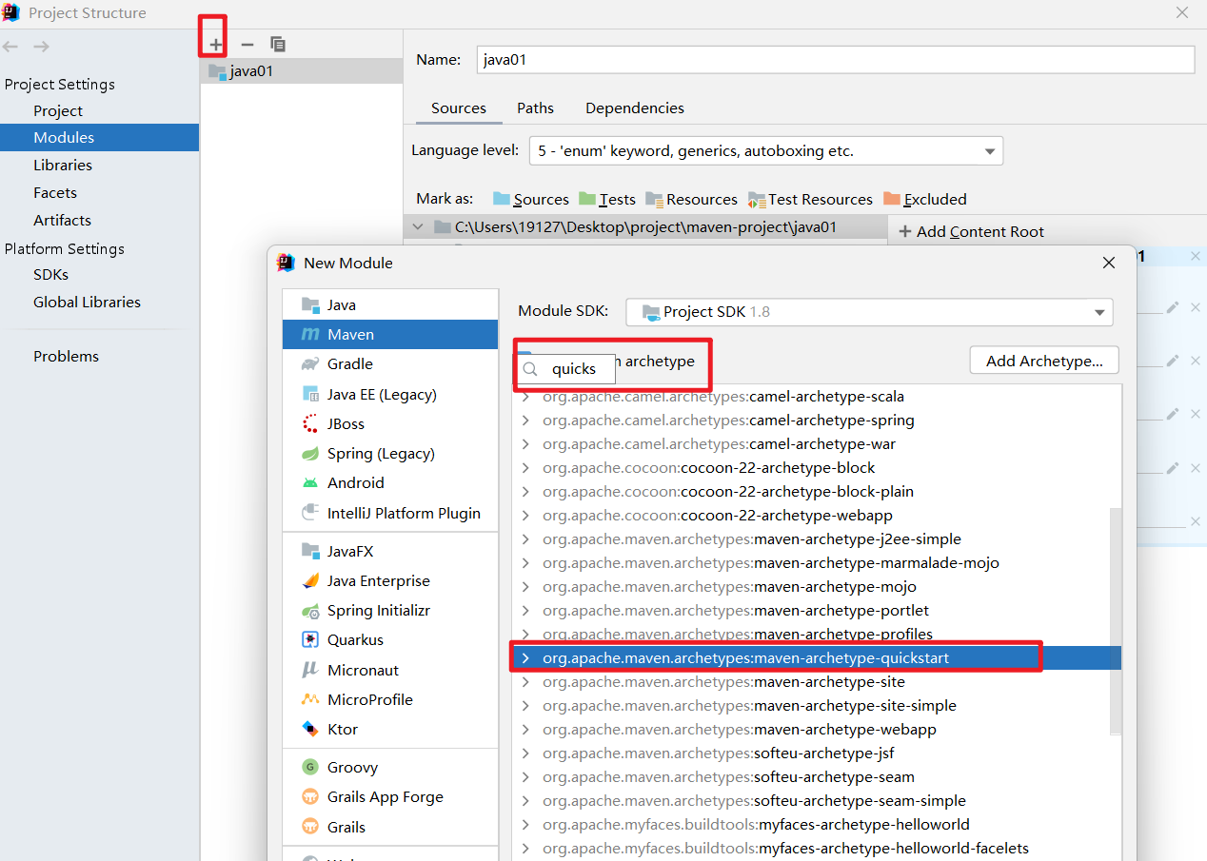Screen dimensions: 1207x861
Task: Select maven-archetype-portlet row text
Action: [736, 611]
